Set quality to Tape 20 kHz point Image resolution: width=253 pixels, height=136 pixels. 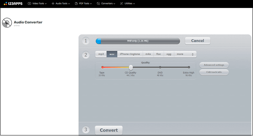(102, 67)
